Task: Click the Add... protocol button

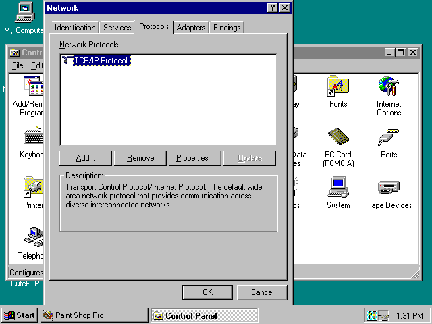Action: (86, 158)
